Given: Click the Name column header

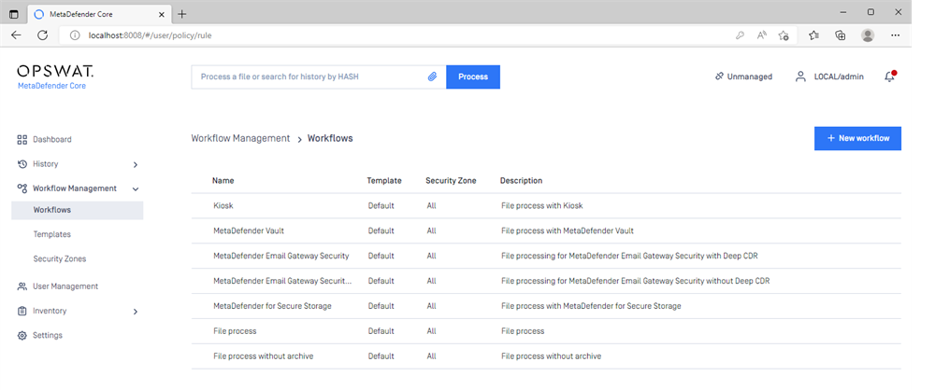Looking at the screenshot, I should pyautogui.click(x=223, y=180).
